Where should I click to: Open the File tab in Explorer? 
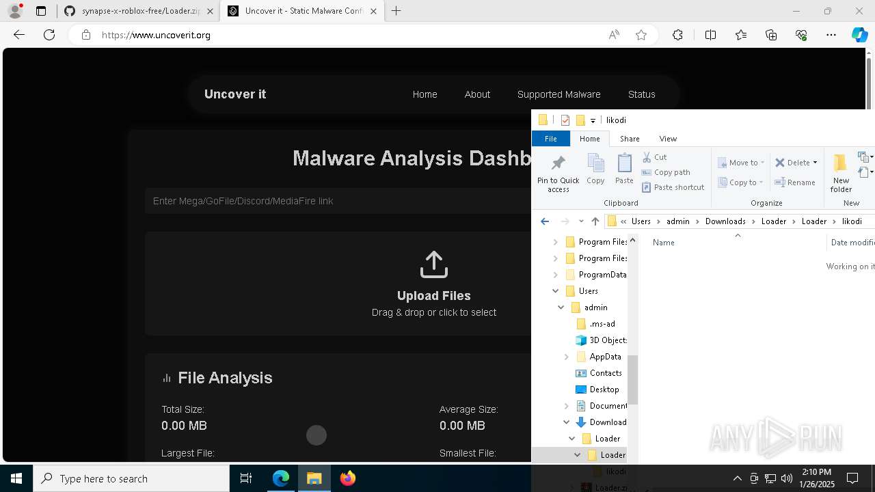click(550, 139)
